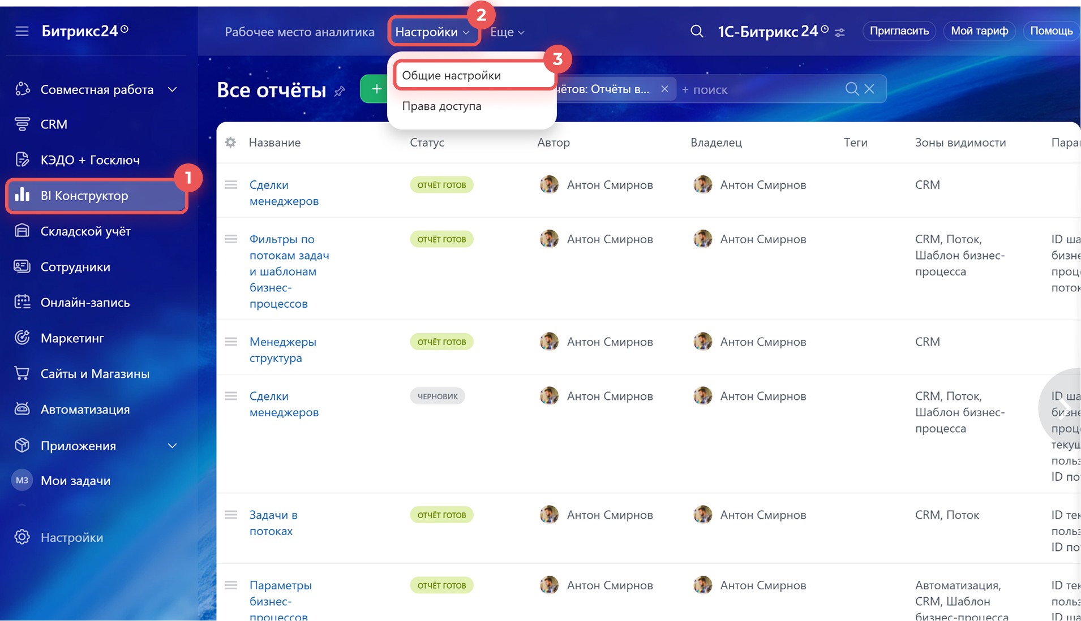Screen dimensions: 1081x621
Task: Open the Настройки dropdown in top bar
Action: [x=432, y=32]
